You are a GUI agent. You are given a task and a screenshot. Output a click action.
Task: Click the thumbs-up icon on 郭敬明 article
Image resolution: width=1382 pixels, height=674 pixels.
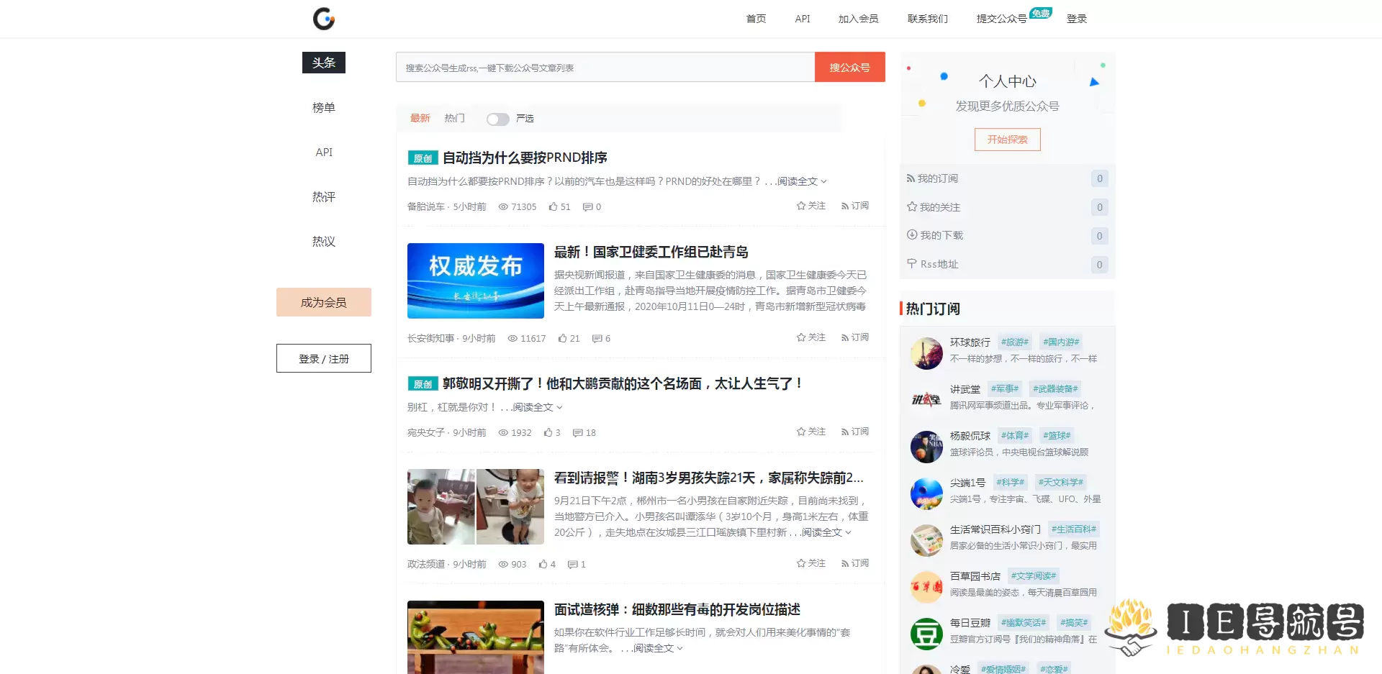(x=548, y=432)
